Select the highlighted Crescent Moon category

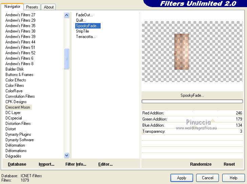[x=18, y=107]
